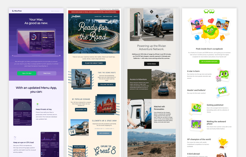This screenshot has width=246, height=157.
Task: Click the South Dakota script logo
Action: pos(76,16)
